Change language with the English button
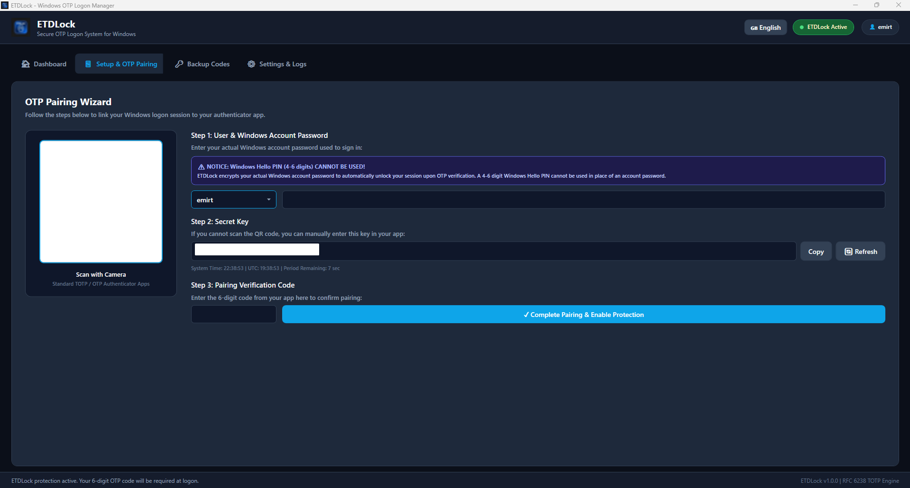The width and height of the screenshot is (910, 488). point(765,27)
